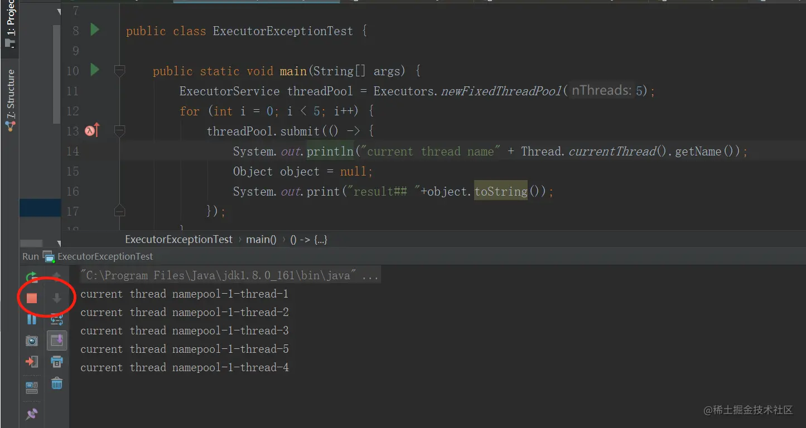Image resolution: width=806 pixels, height=428 pixels.
Task: Click the Exit icon with red arrow
Action: tap(32, 362)
